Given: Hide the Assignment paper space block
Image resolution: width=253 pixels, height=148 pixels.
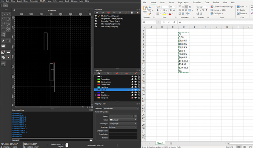Looking at the screenshot, I should (x=96, y=19).
